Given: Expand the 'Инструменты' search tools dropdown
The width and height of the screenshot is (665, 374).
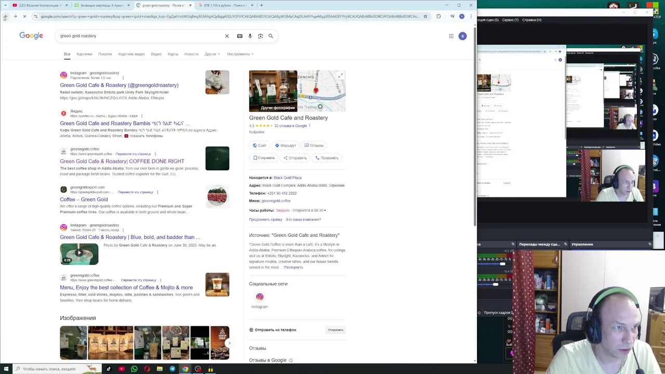Looking at the screenshot, I should point(240,54).
